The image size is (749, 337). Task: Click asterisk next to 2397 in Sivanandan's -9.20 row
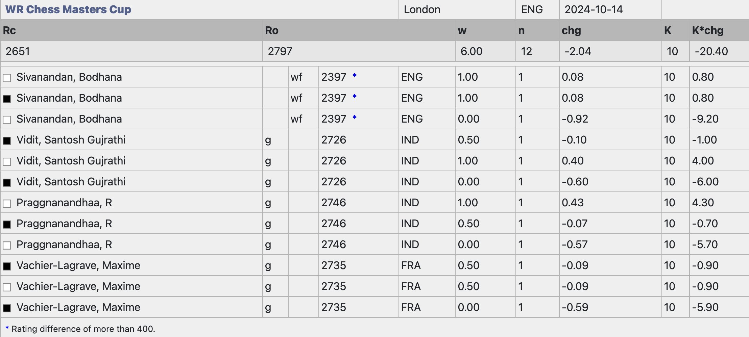(355, 118)
